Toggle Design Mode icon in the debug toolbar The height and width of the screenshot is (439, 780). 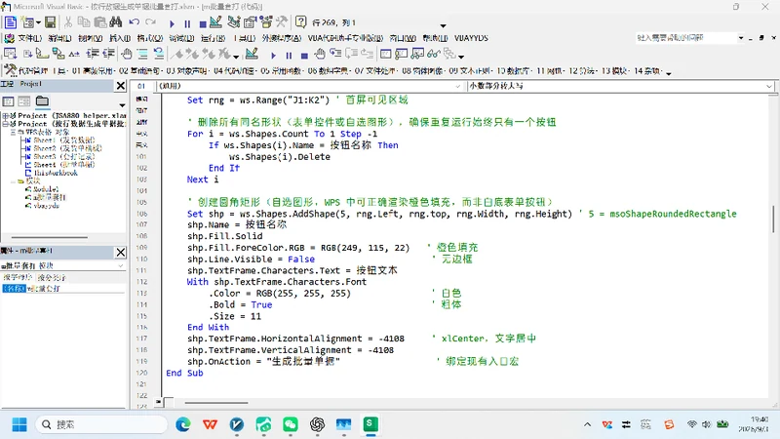[252, 54]
